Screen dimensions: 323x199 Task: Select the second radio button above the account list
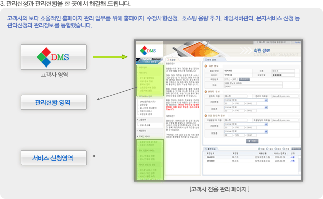[267, 149]
